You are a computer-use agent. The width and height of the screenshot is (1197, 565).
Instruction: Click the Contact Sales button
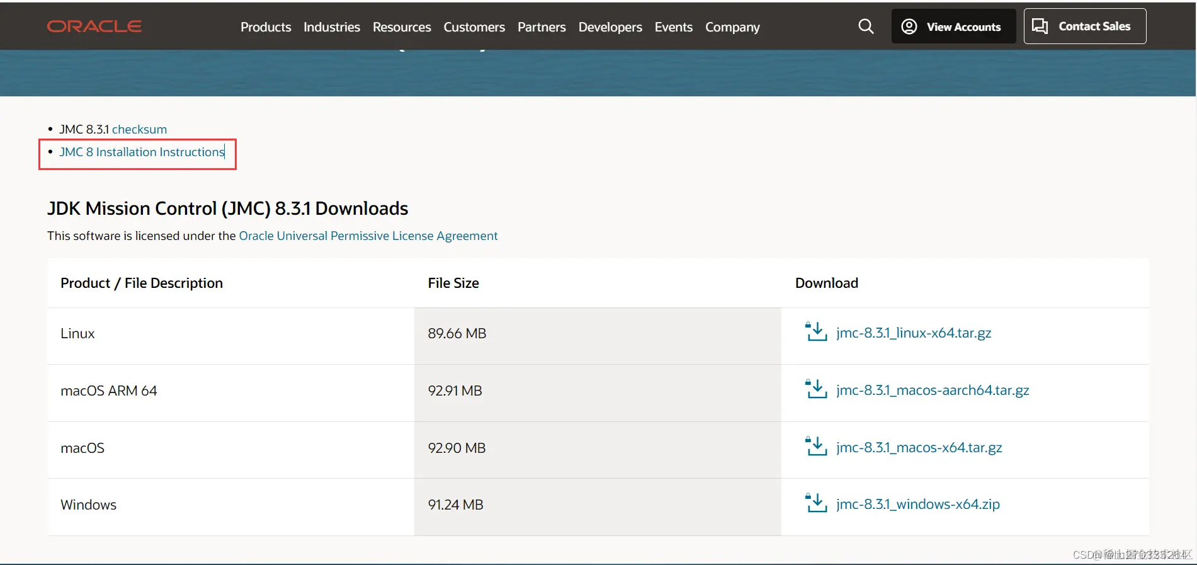(x=1085, y=26)
